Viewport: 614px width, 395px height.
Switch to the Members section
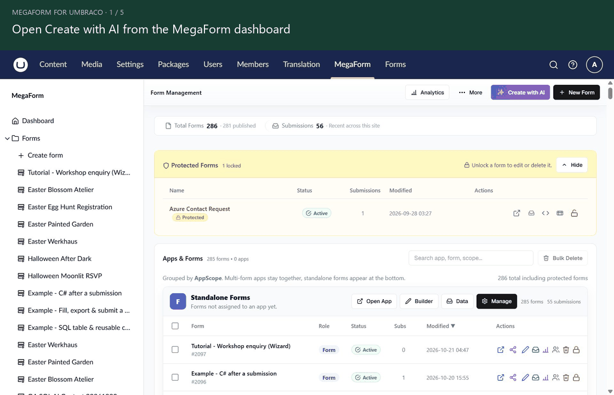[x=253, y=65]
